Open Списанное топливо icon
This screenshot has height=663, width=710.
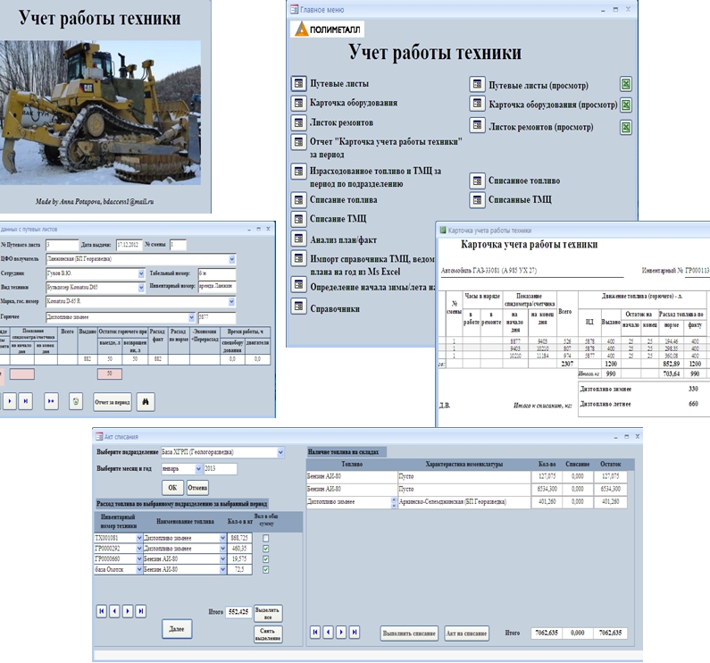pos(477,180)
